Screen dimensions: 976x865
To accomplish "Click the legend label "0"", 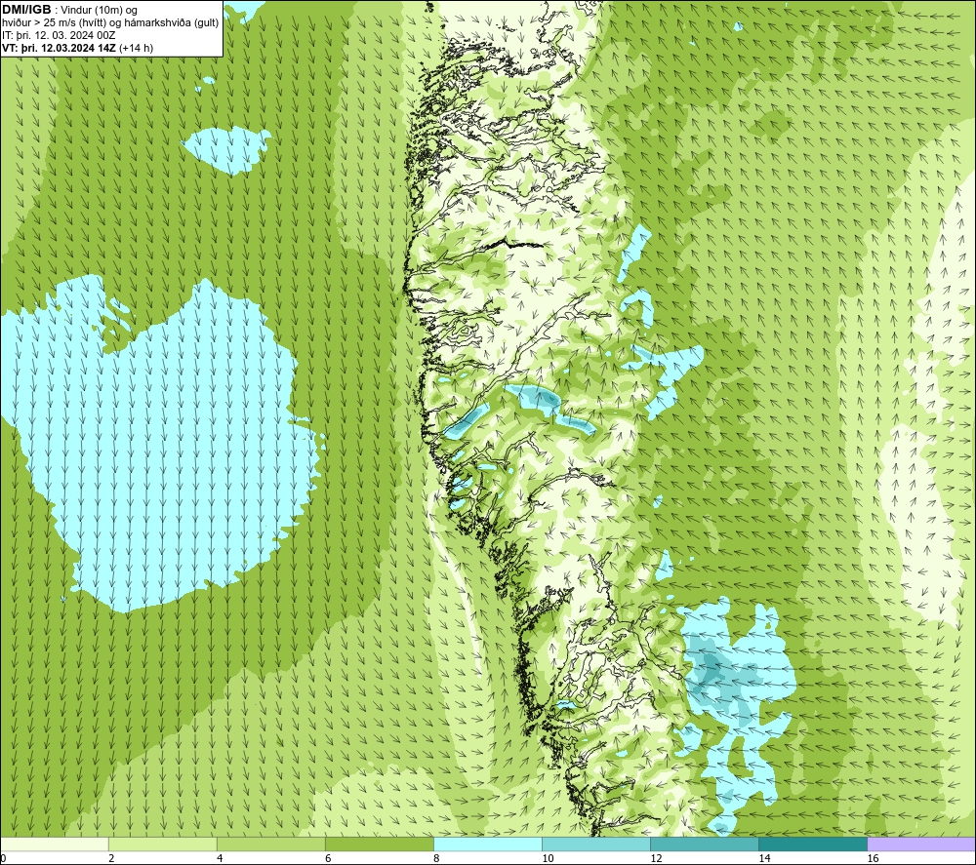I will [3, 858].
